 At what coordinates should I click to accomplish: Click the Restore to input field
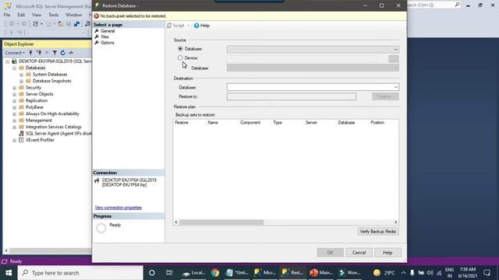(291, 96)
